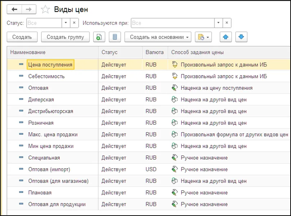Screen dimensions: 291x216
Task: Click the back navigation arrow
Action: pos(15,10)
